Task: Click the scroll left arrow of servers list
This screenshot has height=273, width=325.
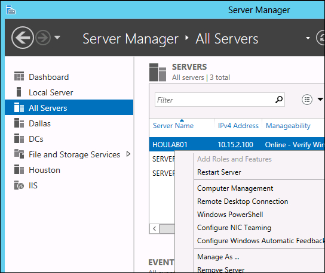Action: click(154, 229)
